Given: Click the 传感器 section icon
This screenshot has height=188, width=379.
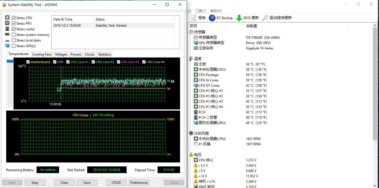Looking at the screenshot, I should [191, 32].
